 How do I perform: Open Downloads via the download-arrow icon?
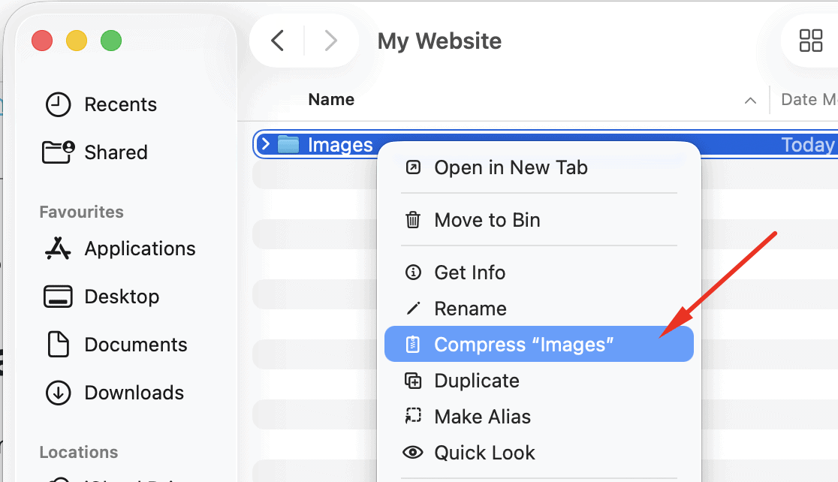click(x=58, y=393)
